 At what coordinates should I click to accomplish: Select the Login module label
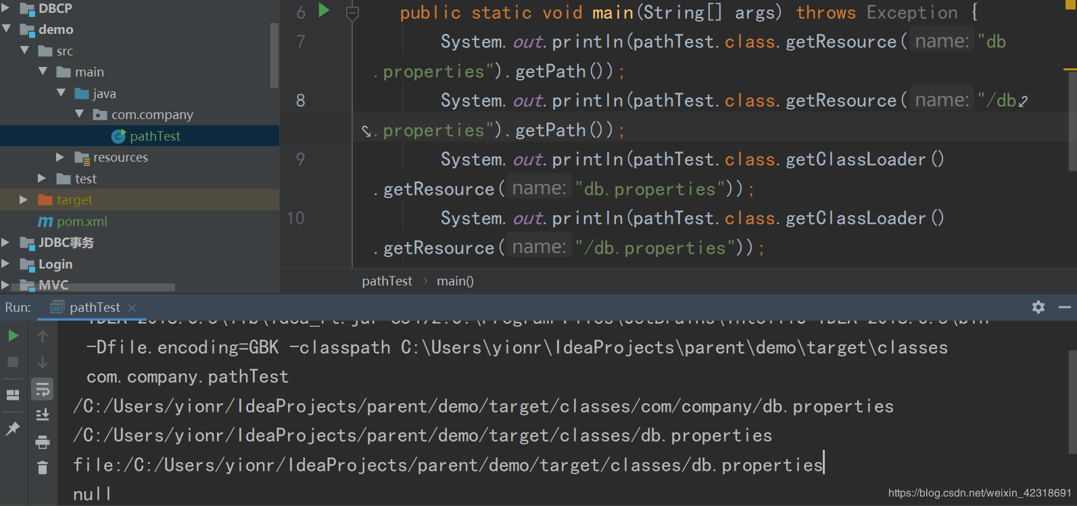click(x=55, y=264)
